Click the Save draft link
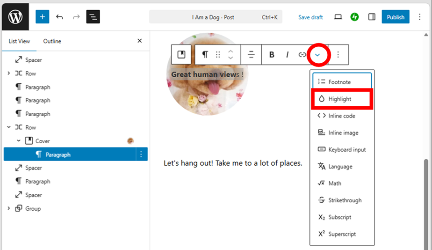 (x=310, y=17)
